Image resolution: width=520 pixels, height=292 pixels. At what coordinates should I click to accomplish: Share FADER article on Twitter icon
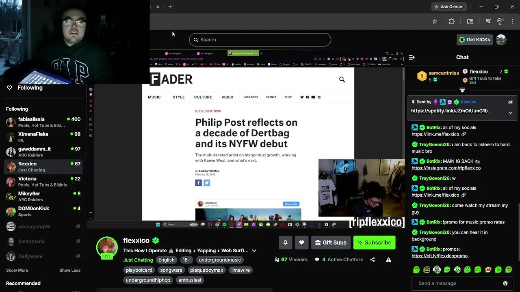[x=207, y=183]
